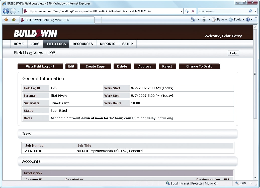Click the Print icon

click(x=204, y=19)
